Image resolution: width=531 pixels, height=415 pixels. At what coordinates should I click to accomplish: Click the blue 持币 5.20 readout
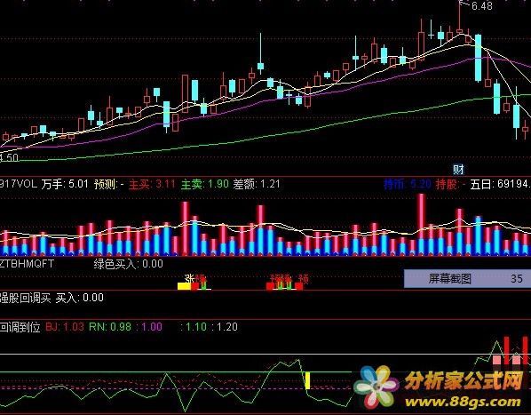pos(407,184)
